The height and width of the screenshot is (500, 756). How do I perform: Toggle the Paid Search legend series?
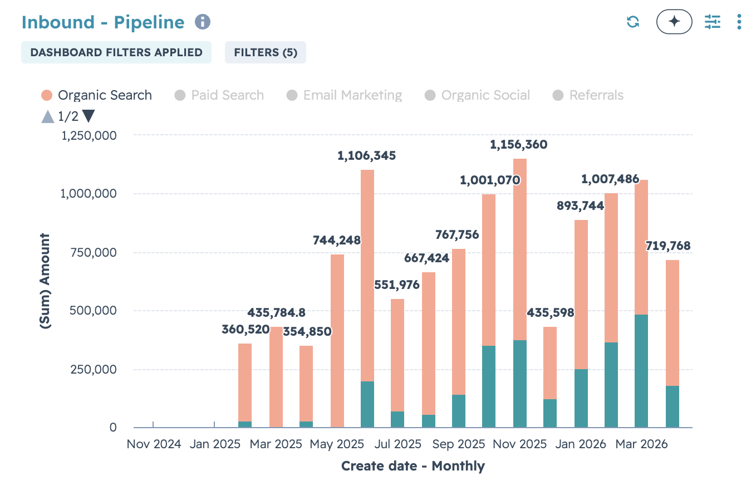[x=219, y=95]
